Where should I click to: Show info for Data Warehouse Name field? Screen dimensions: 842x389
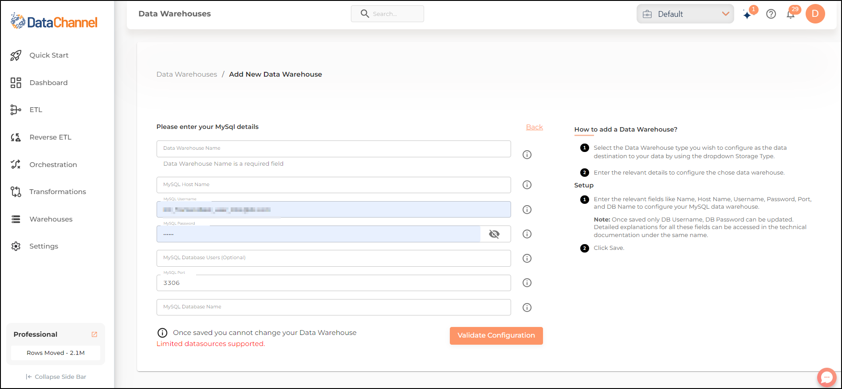[x=527, y=155]
